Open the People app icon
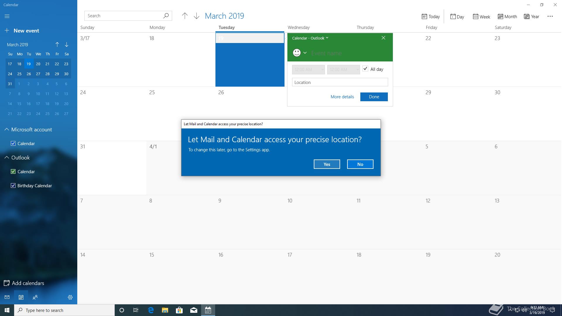The image size is (562, 316). pos(35,297)
